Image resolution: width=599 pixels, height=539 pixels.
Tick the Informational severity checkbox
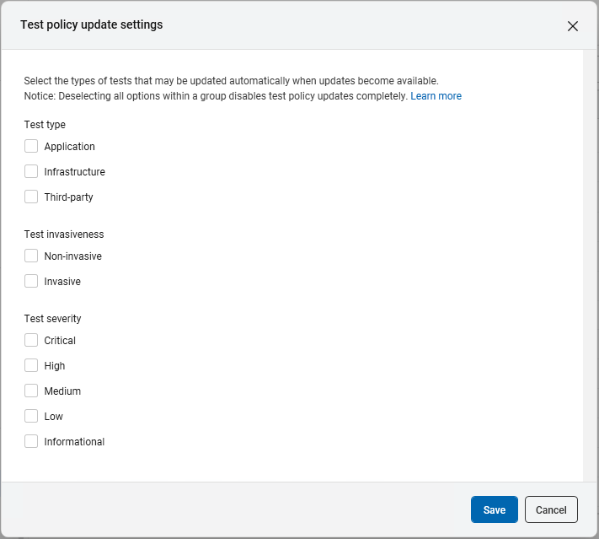31,442
